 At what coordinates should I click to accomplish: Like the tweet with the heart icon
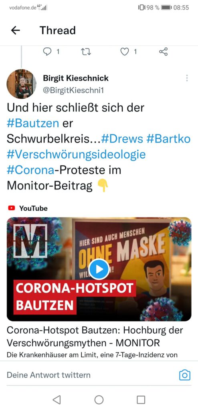click(x=124, y=52)
